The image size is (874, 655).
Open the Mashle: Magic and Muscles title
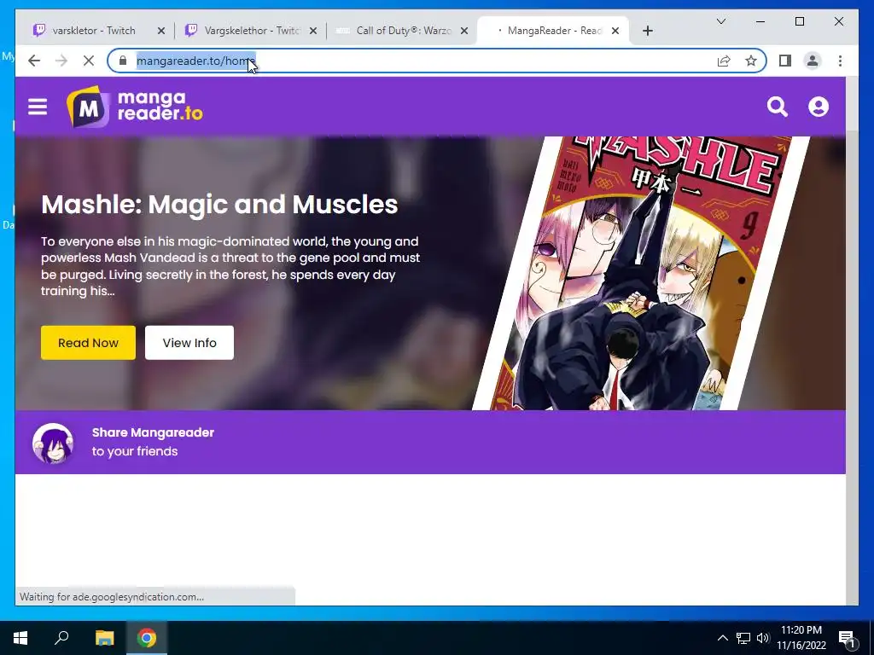(219, 205)
